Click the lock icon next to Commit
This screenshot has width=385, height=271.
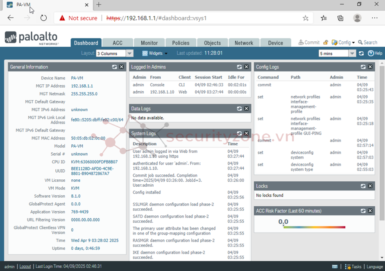click(326, 43)
